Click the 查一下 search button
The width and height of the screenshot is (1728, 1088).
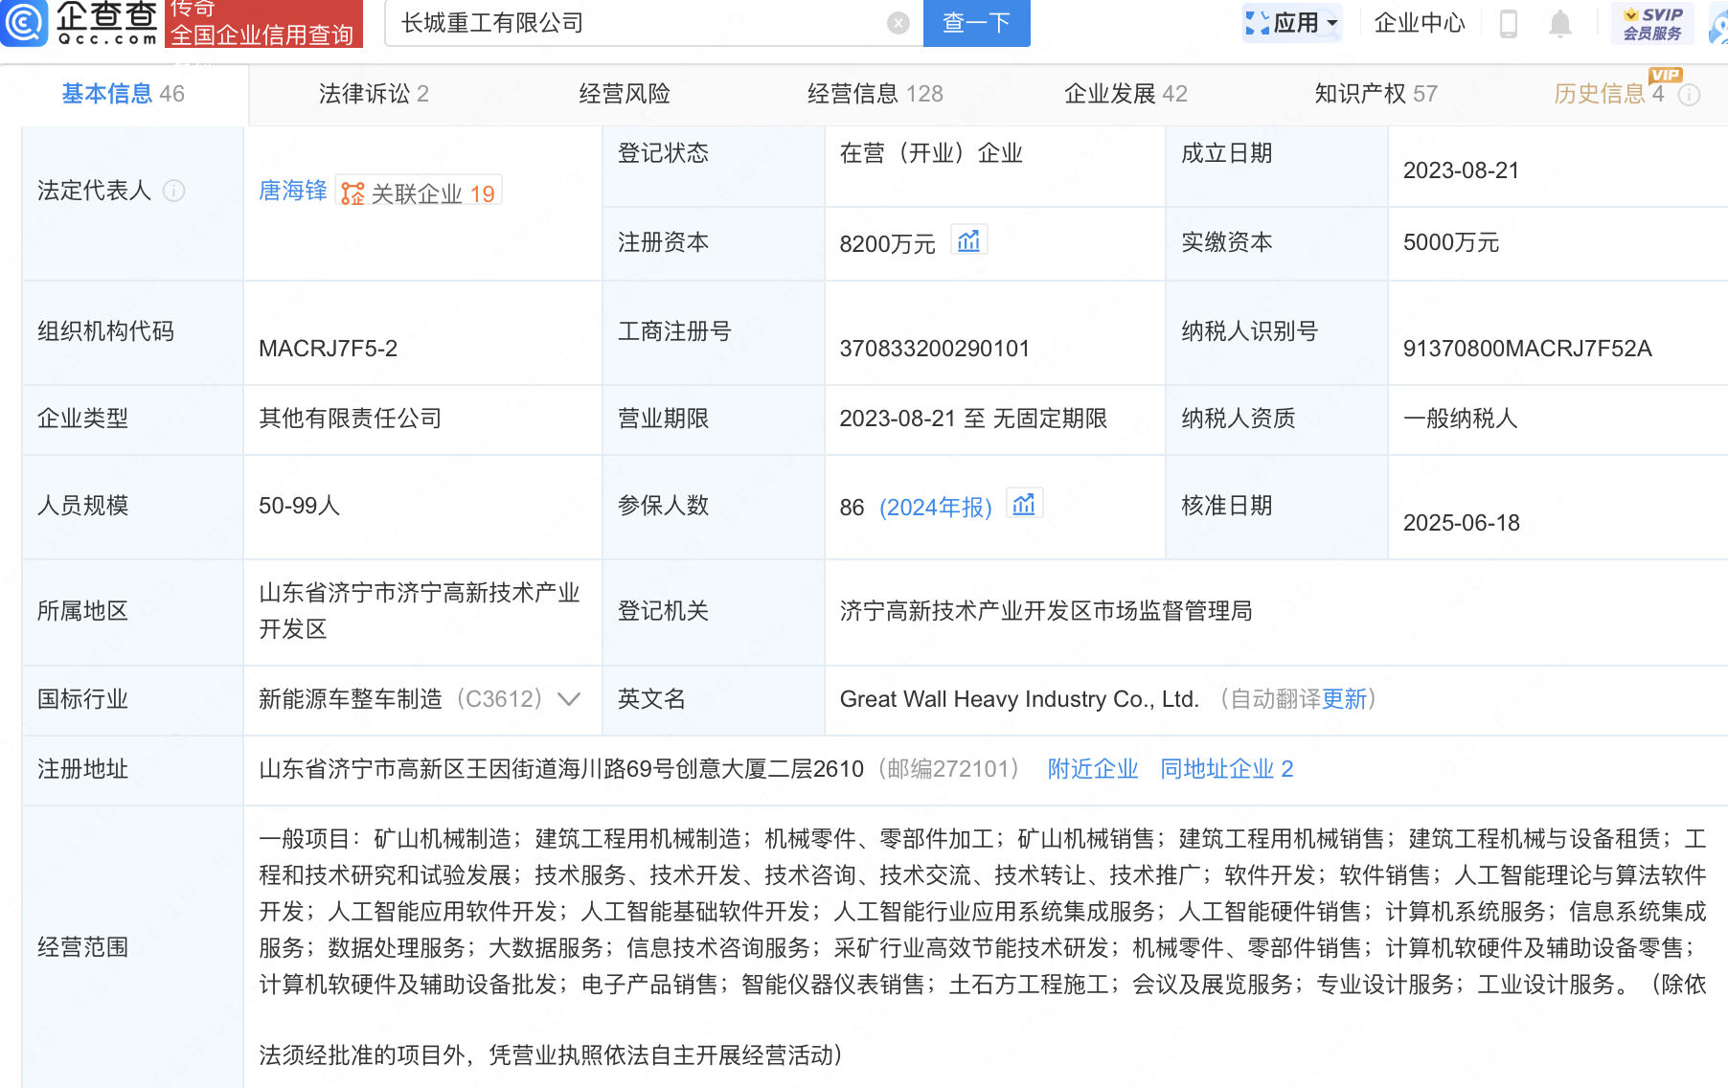[x=977, y=23]
